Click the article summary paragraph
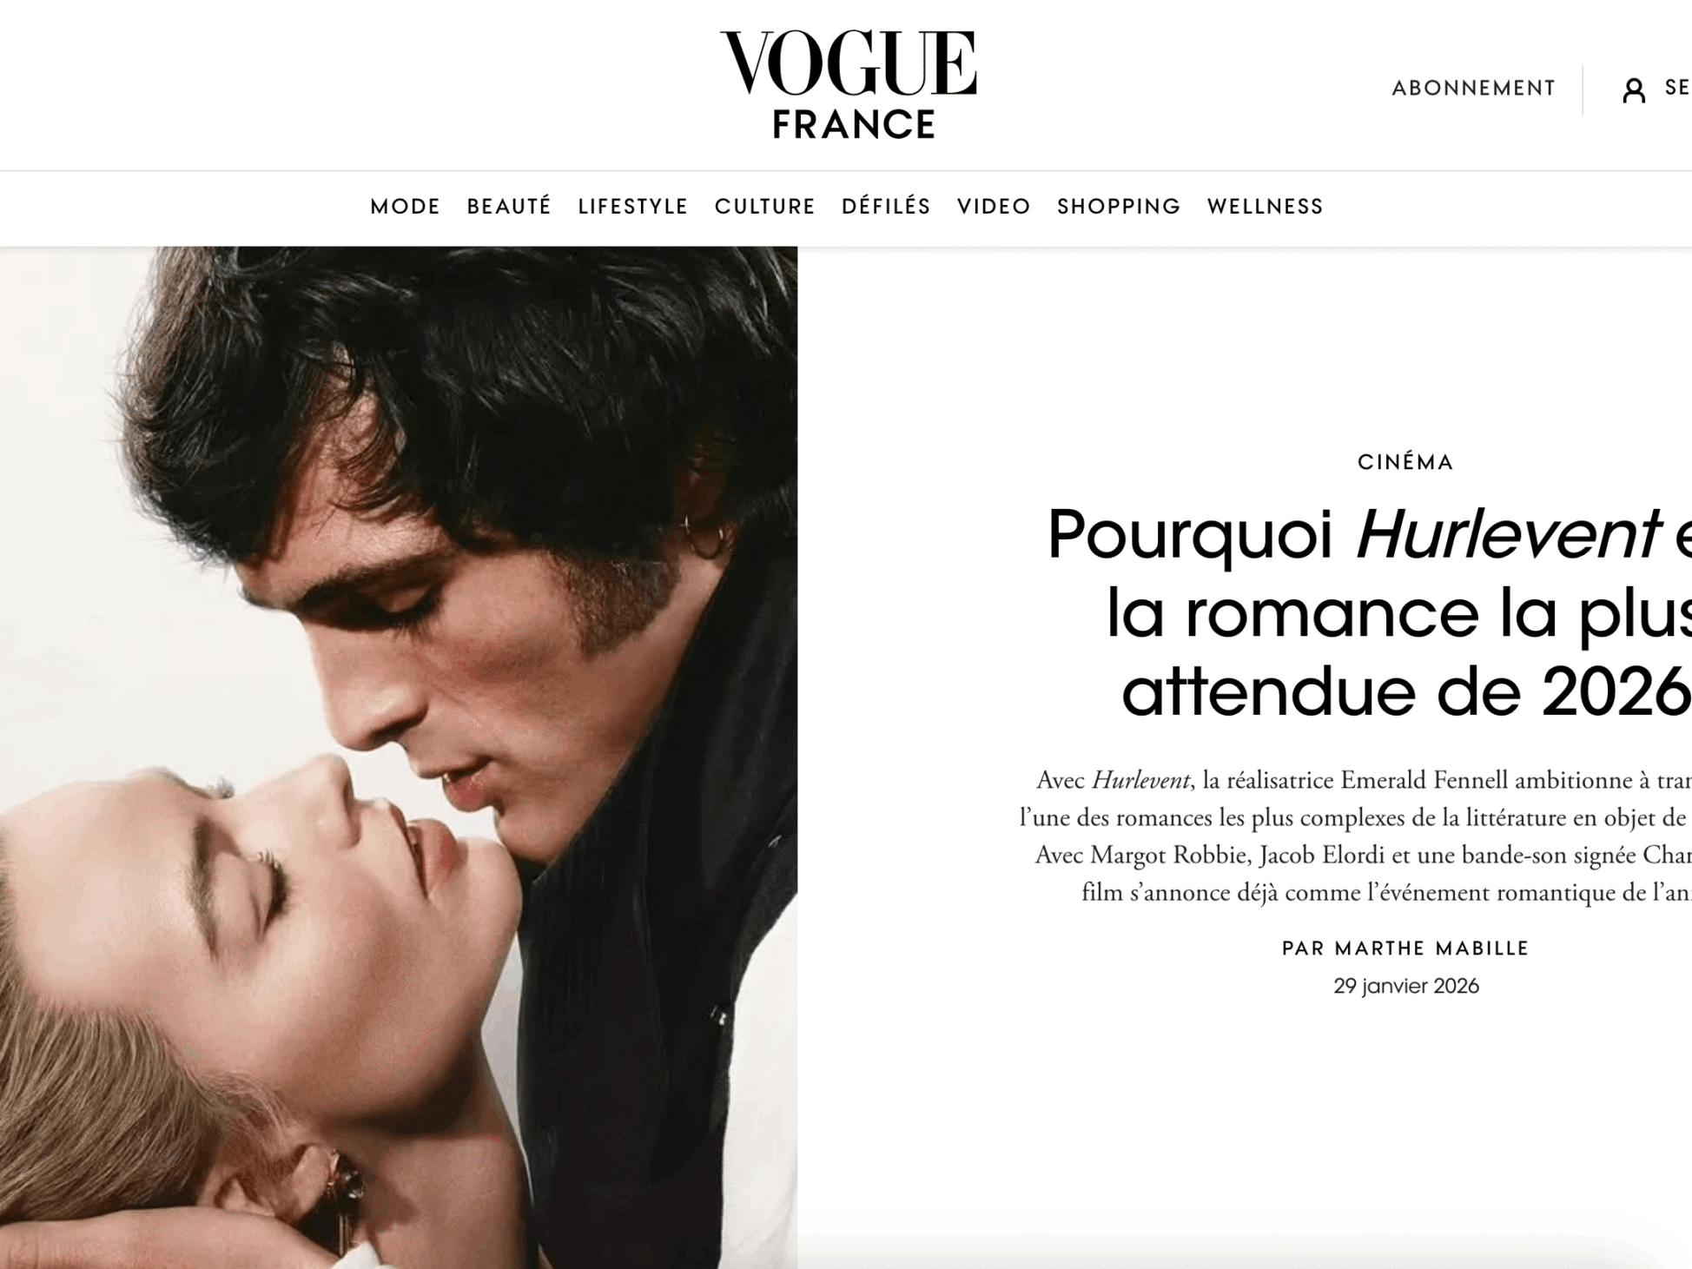Image resolution: width=1692 pixels, height=1269 pixels. (x=1356, y=836)
